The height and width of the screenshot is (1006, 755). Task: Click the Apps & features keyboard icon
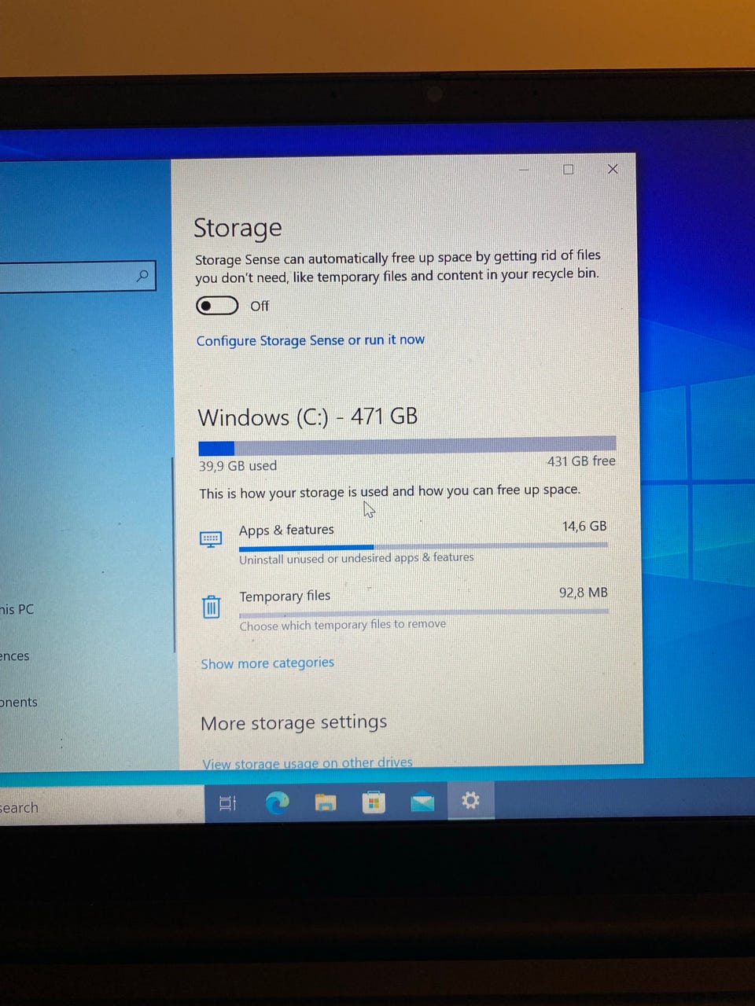[x=211, y=540]
